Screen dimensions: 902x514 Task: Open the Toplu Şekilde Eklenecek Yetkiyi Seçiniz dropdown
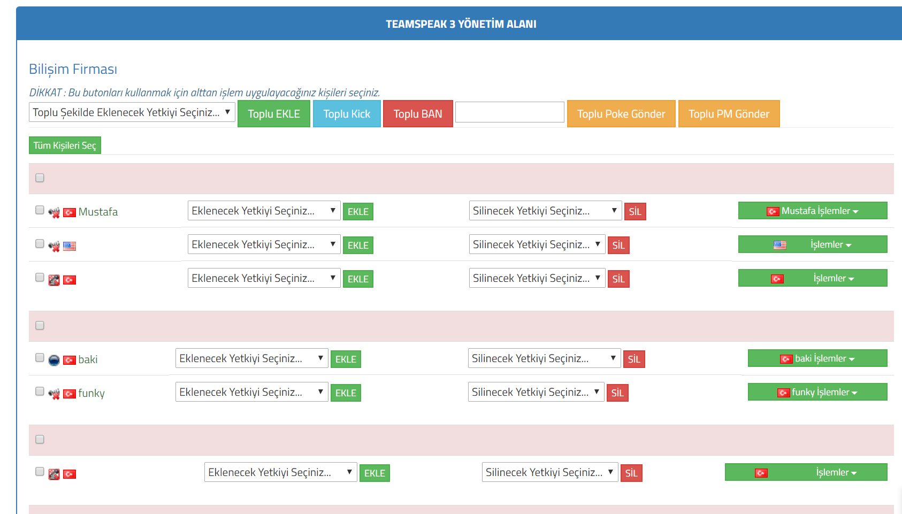click(132, 112)
